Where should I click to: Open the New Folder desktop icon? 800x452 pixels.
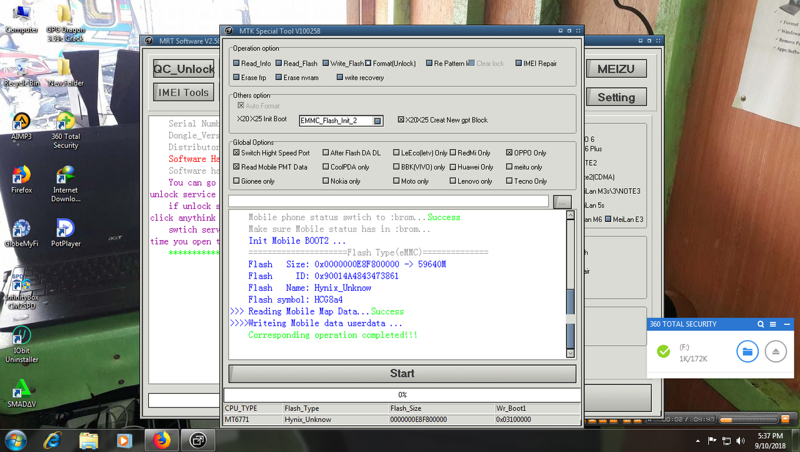66,73
